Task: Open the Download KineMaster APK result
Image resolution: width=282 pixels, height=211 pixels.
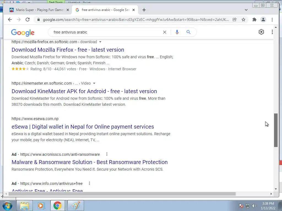Action: pyautogui.click(x=84, y=91)
